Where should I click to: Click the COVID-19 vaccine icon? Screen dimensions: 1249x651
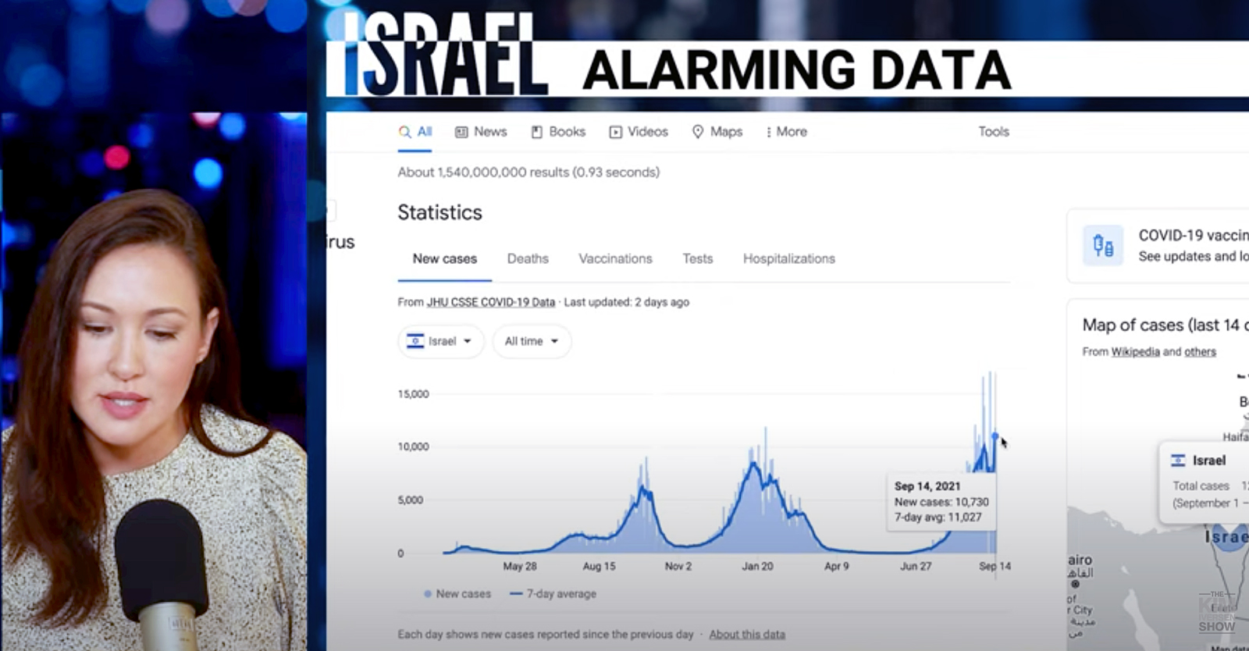(1103, 246)
